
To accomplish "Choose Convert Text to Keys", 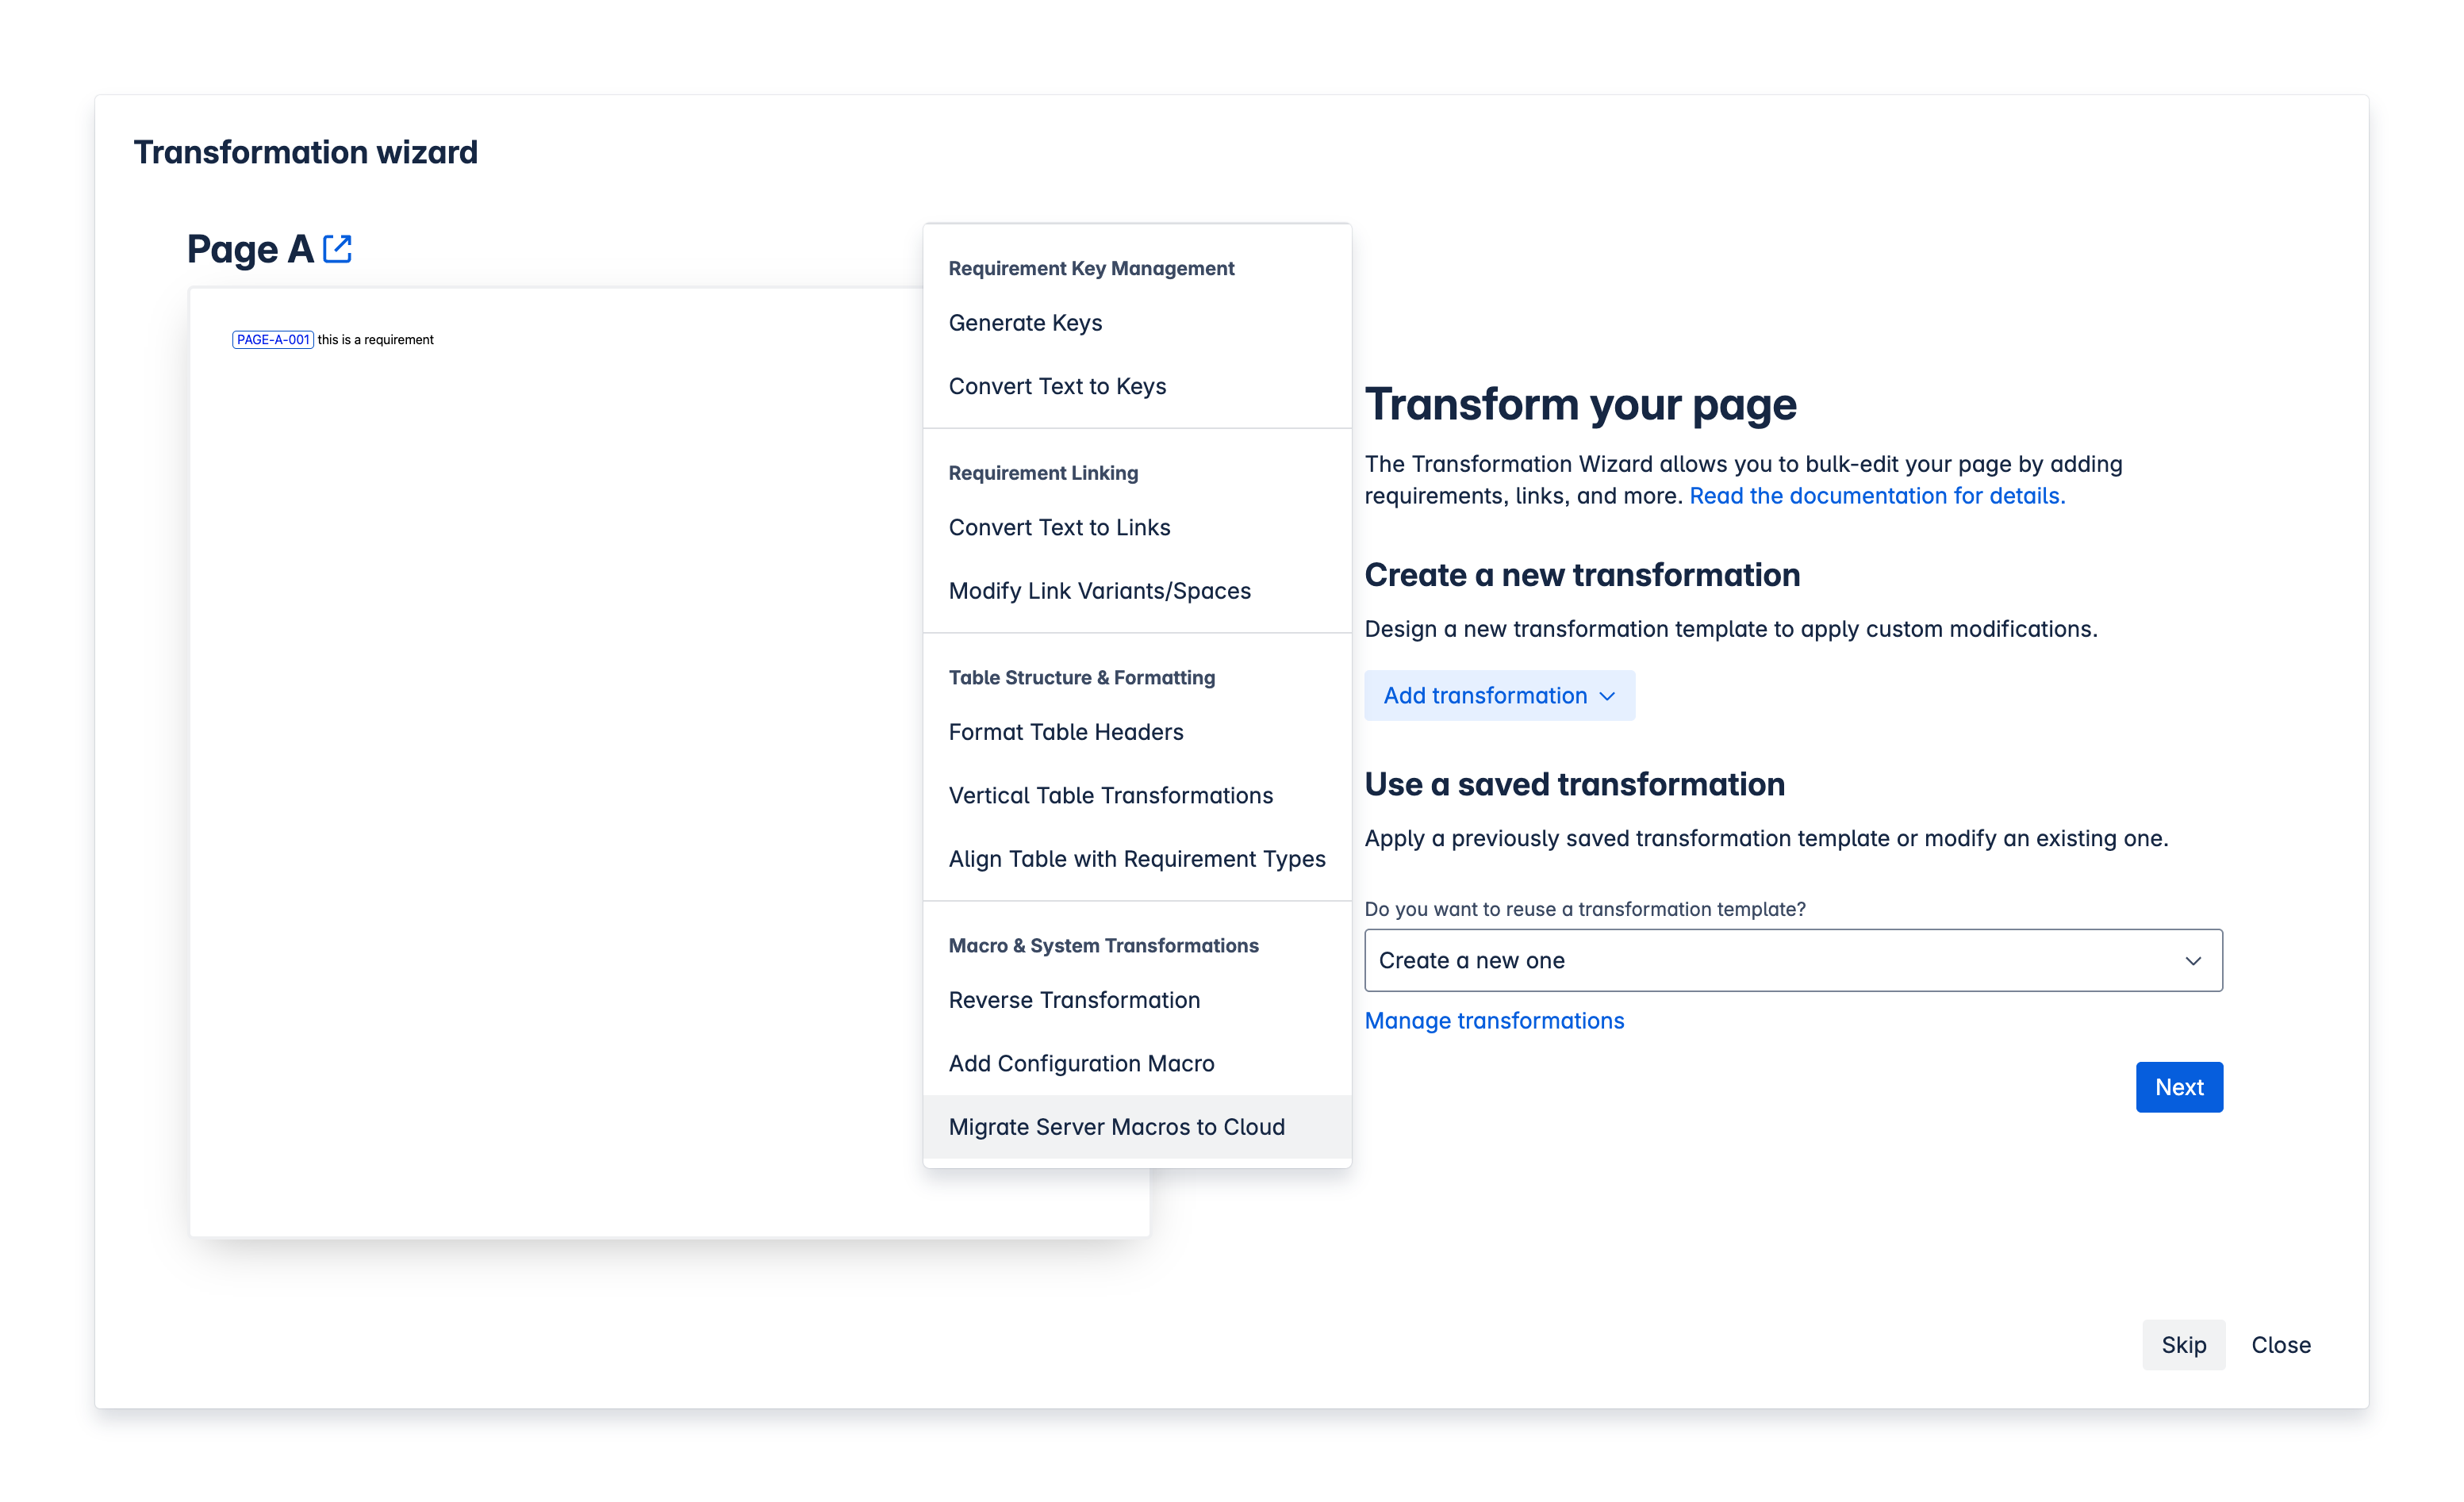I will tap(1057, 385).
